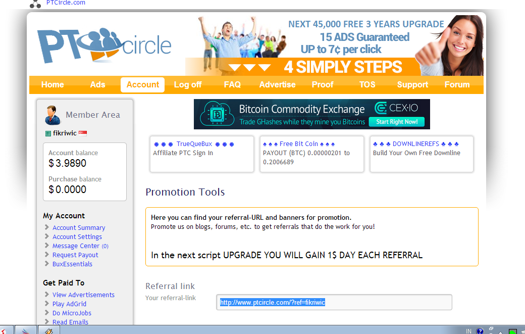
Task: Click the green status square beside fikriwic
Action: (48, 133)
